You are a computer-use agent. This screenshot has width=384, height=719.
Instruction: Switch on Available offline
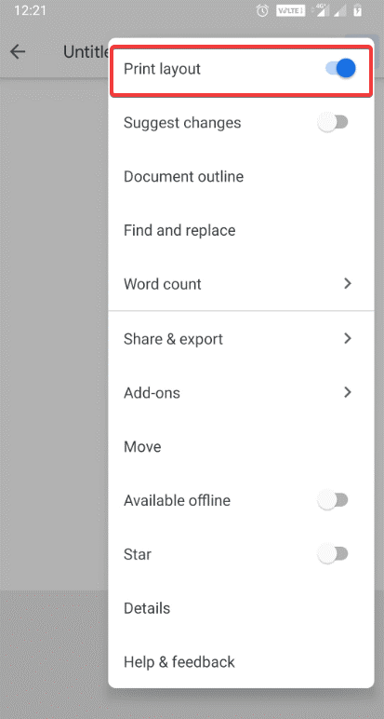click(333, 500)
